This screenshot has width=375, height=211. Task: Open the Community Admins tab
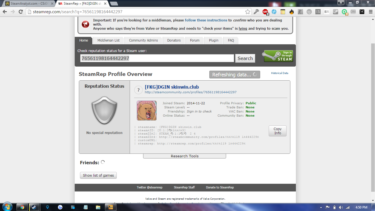coord(143,40)
